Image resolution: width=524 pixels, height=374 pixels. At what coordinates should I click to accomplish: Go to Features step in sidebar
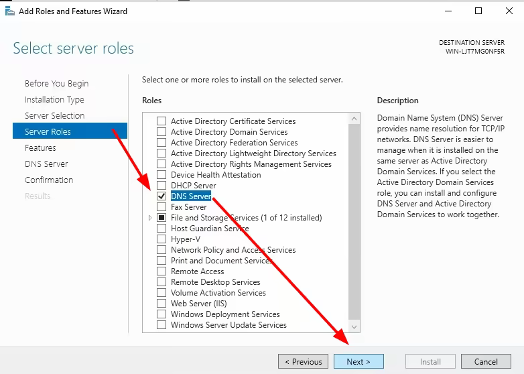(40, 147)
